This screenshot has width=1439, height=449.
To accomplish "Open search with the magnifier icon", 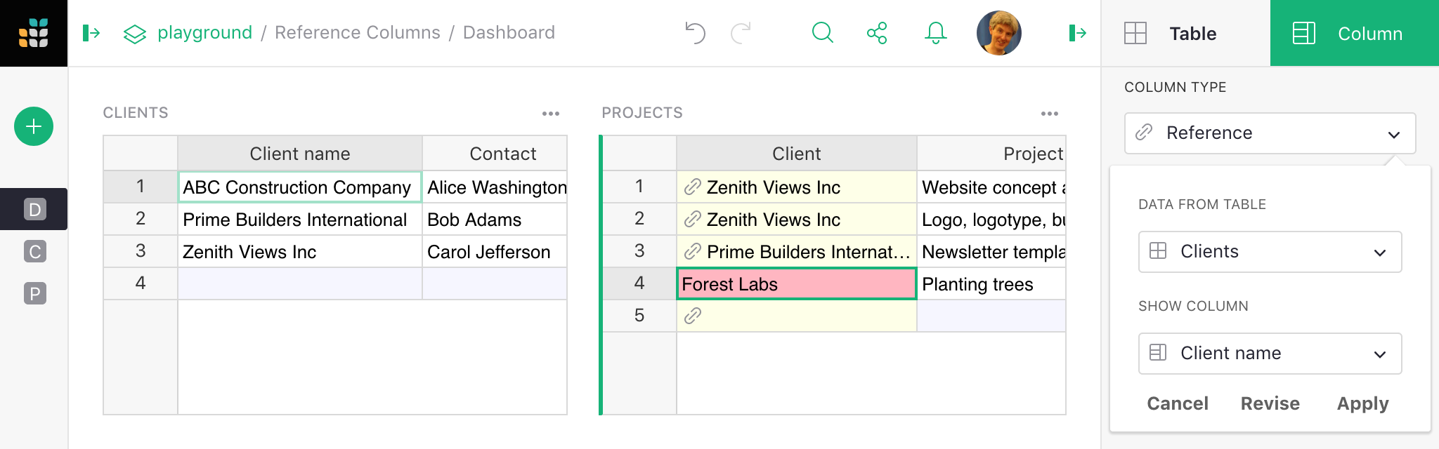I will pyautogui.click(x=822, y=32).
